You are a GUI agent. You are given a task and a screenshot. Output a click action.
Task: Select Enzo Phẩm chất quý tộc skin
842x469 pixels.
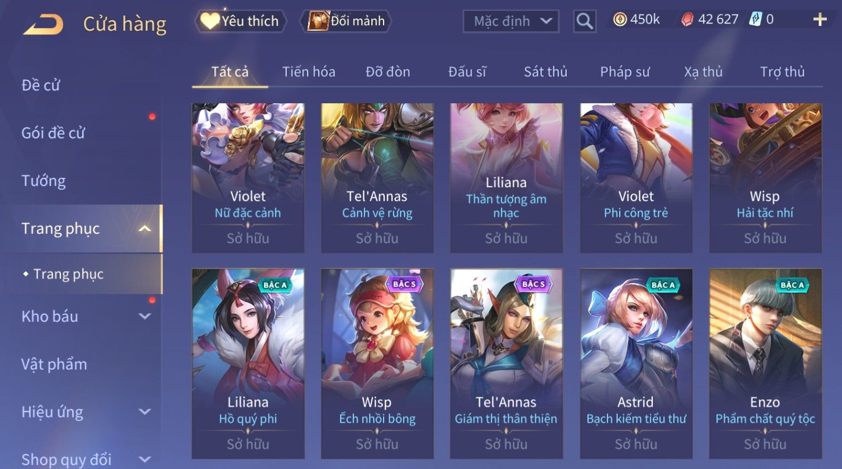click(765, 363)
